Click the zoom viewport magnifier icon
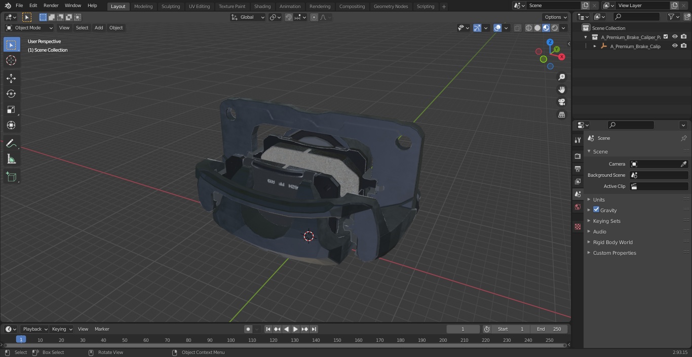The image size is (692, 357). click(561, 77)
